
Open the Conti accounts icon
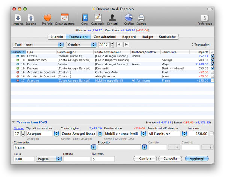click(x=85, y=18)
